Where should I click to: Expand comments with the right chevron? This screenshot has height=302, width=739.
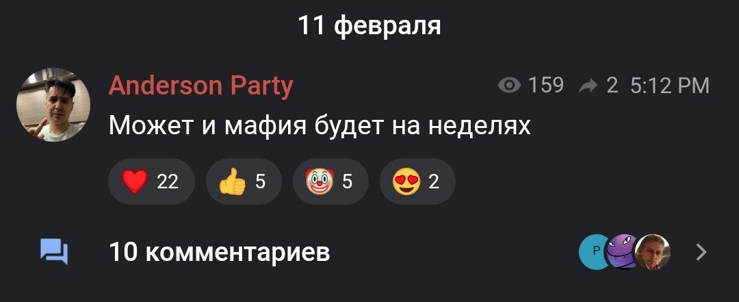[x=702, y=252]
